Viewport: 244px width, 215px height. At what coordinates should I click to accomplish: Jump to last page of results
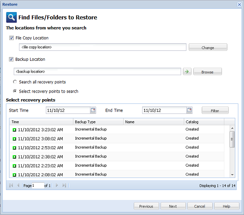coord(64,185)
